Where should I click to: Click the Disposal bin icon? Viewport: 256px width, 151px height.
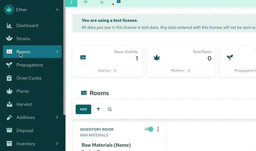coord(9,130)
